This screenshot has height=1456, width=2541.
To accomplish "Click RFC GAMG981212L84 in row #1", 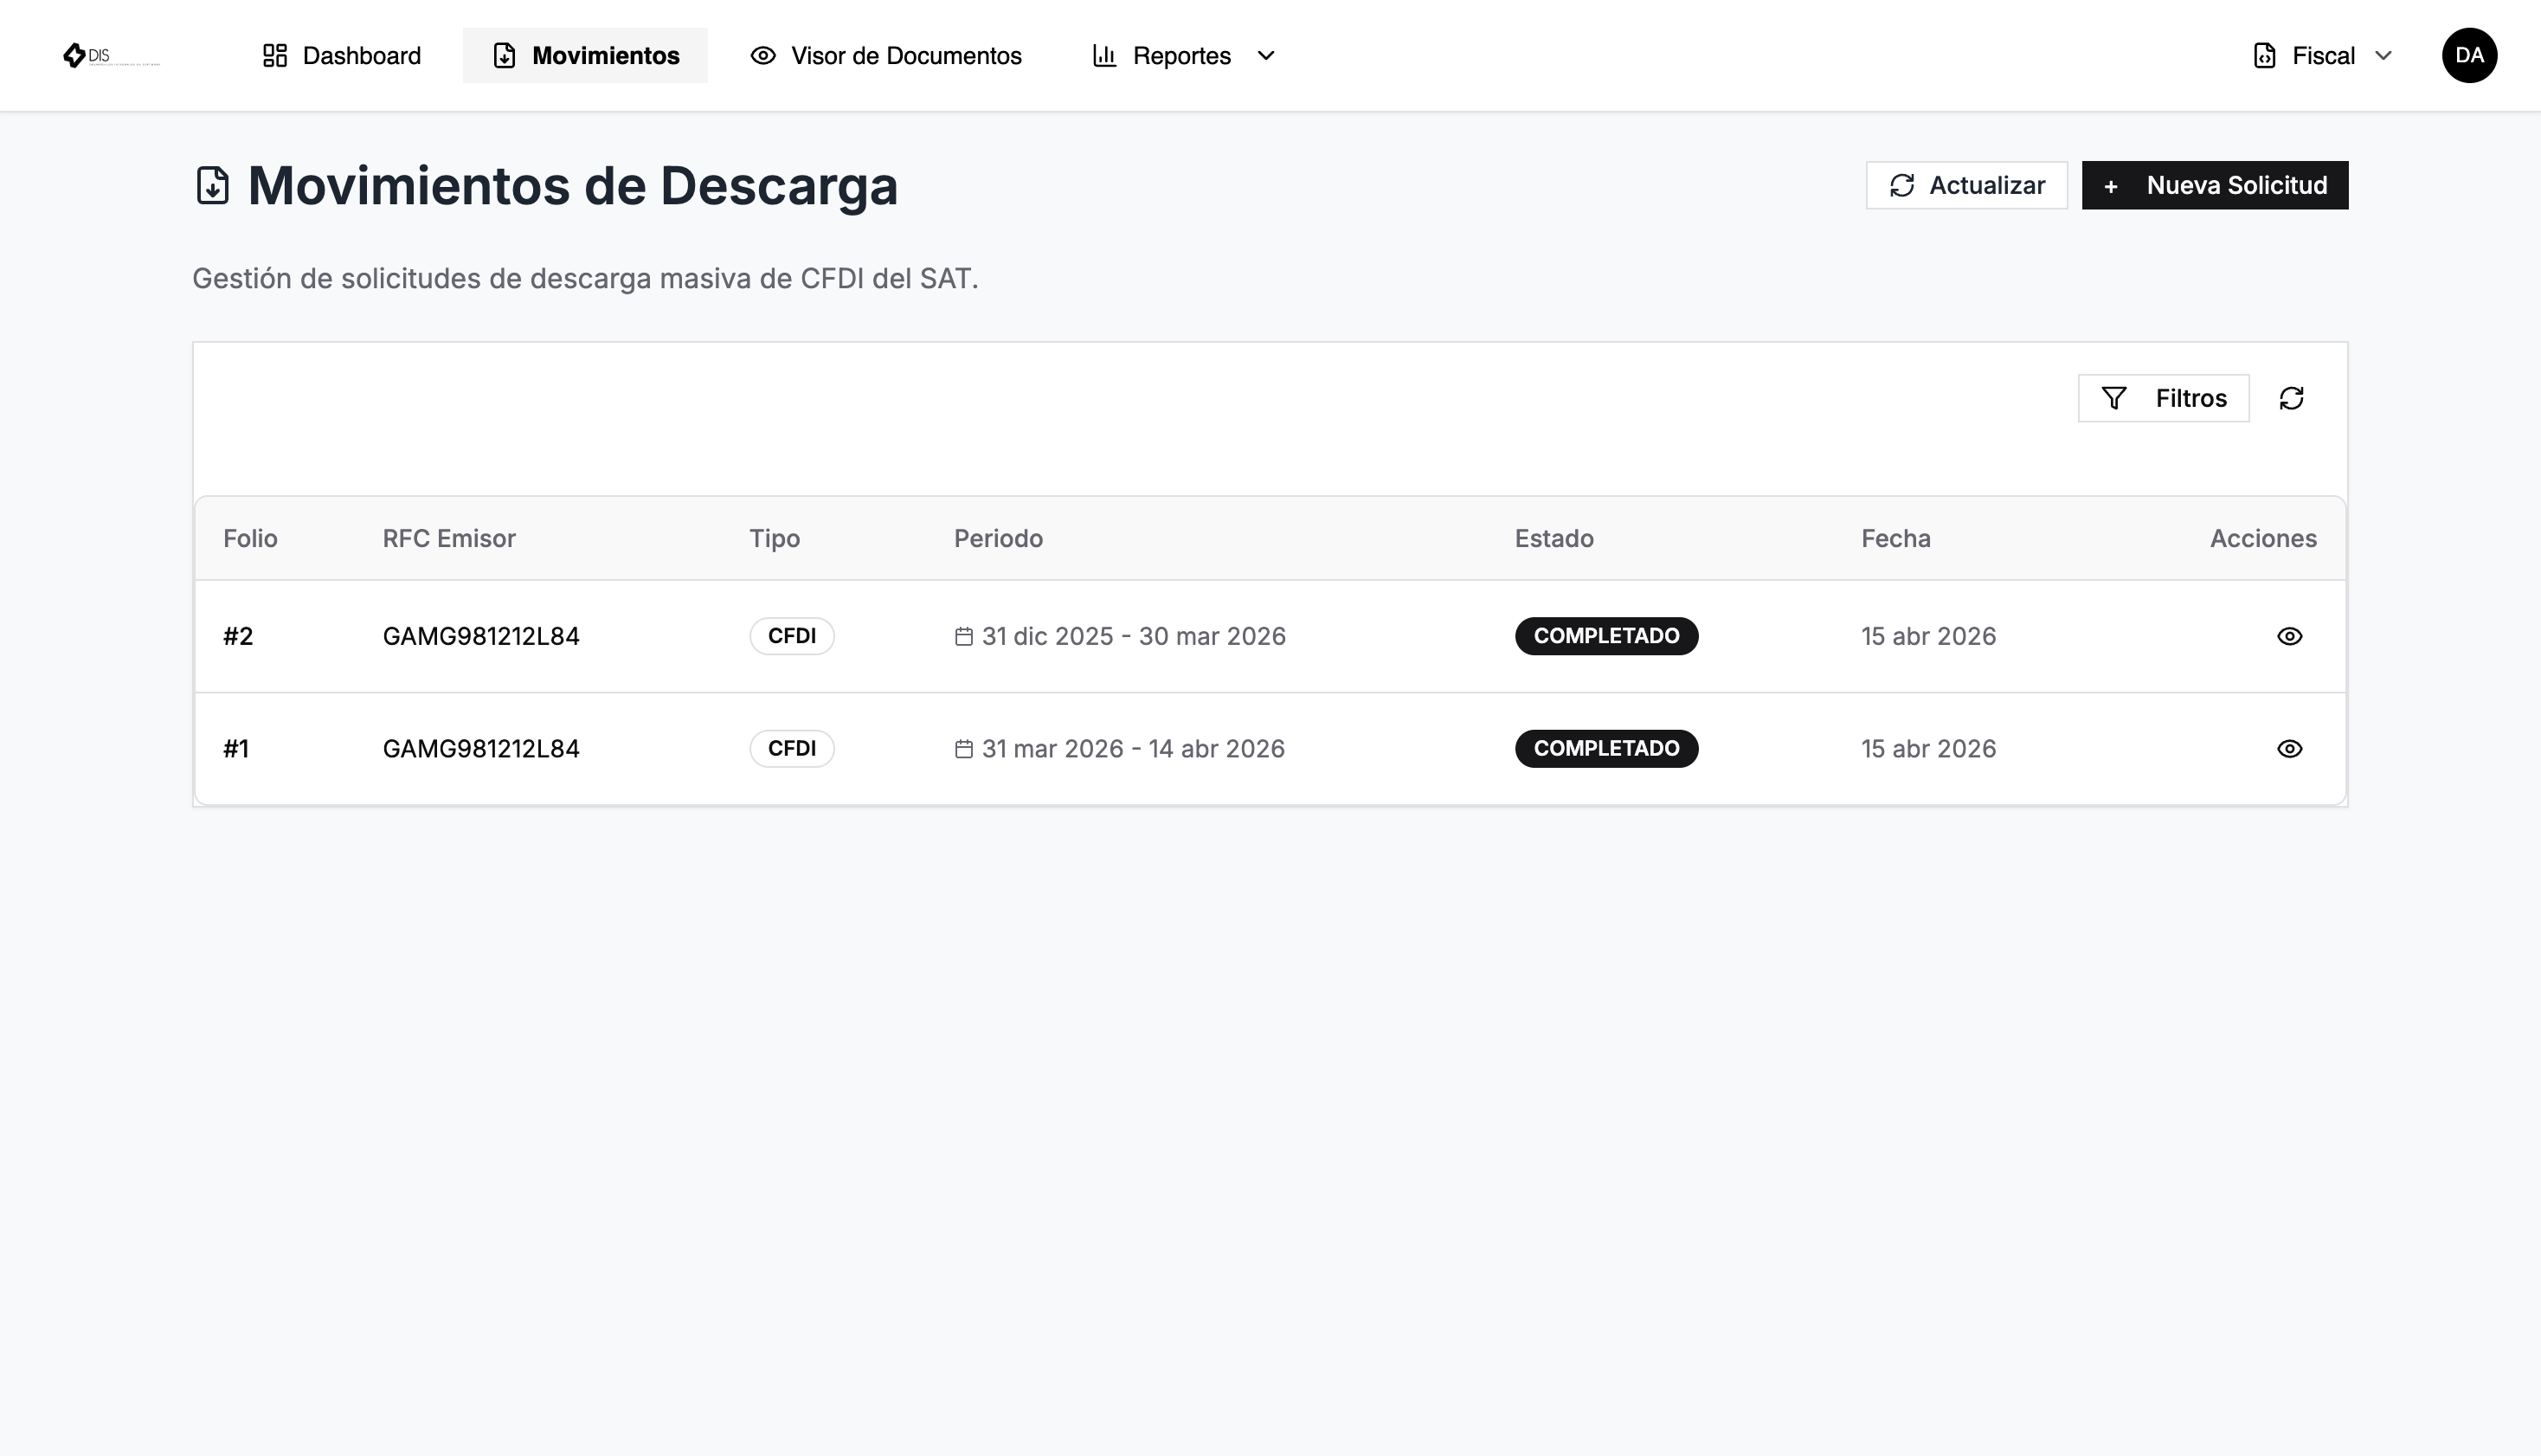I will (x=481, y=749).
